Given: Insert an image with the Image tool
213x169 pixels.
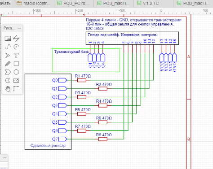Looking at the screenshot, I should tap(16, 81).
